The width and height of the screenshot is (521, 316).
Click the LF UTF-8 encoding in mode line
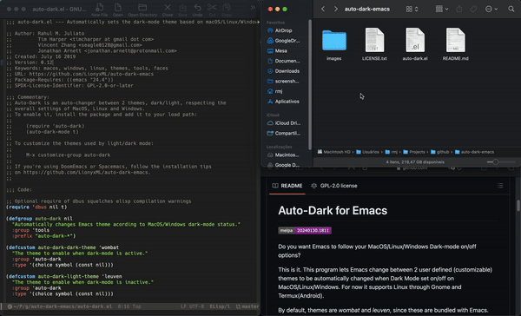pyautogui.click(x=193, y=306)
